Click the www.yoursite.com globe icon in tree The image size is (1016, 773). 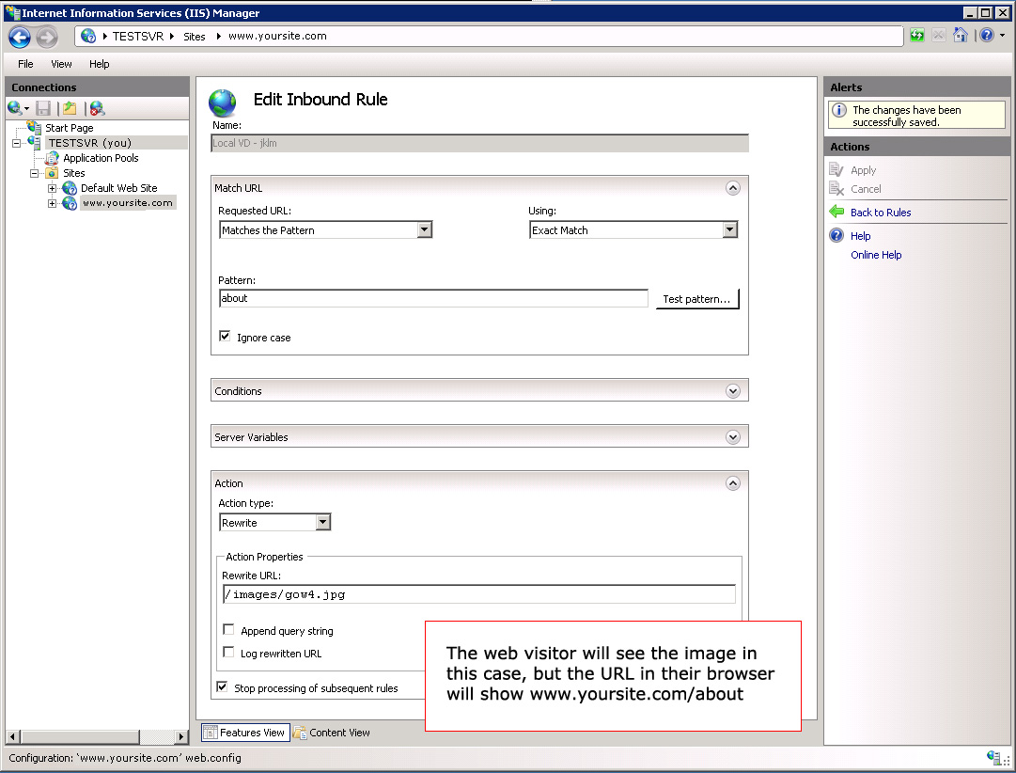[70, 203]
